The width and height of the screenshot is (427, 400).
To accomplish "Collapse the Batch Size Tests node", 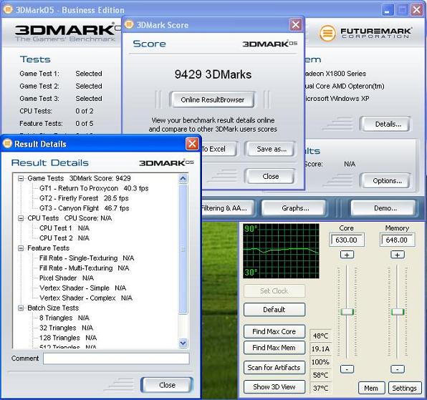I will 21,308.
